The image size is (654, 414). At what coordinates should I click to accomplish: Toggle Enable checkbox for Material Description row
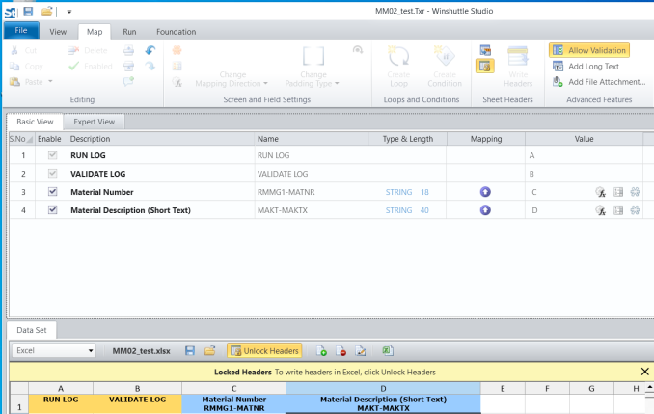pyautogui.click(x=52, y=209)
